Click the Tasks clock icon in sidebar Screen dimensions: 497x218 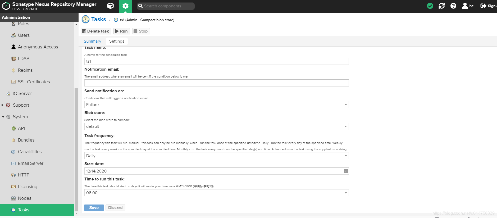tap(13, 210)
